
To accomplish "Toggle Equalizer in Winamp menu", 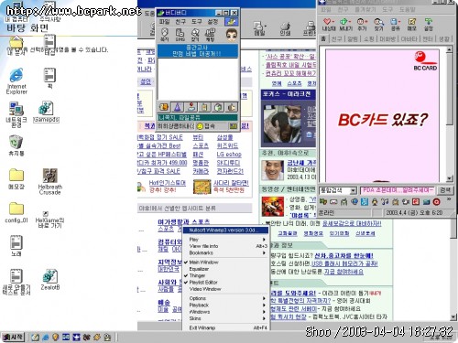I will coord(226,269).
